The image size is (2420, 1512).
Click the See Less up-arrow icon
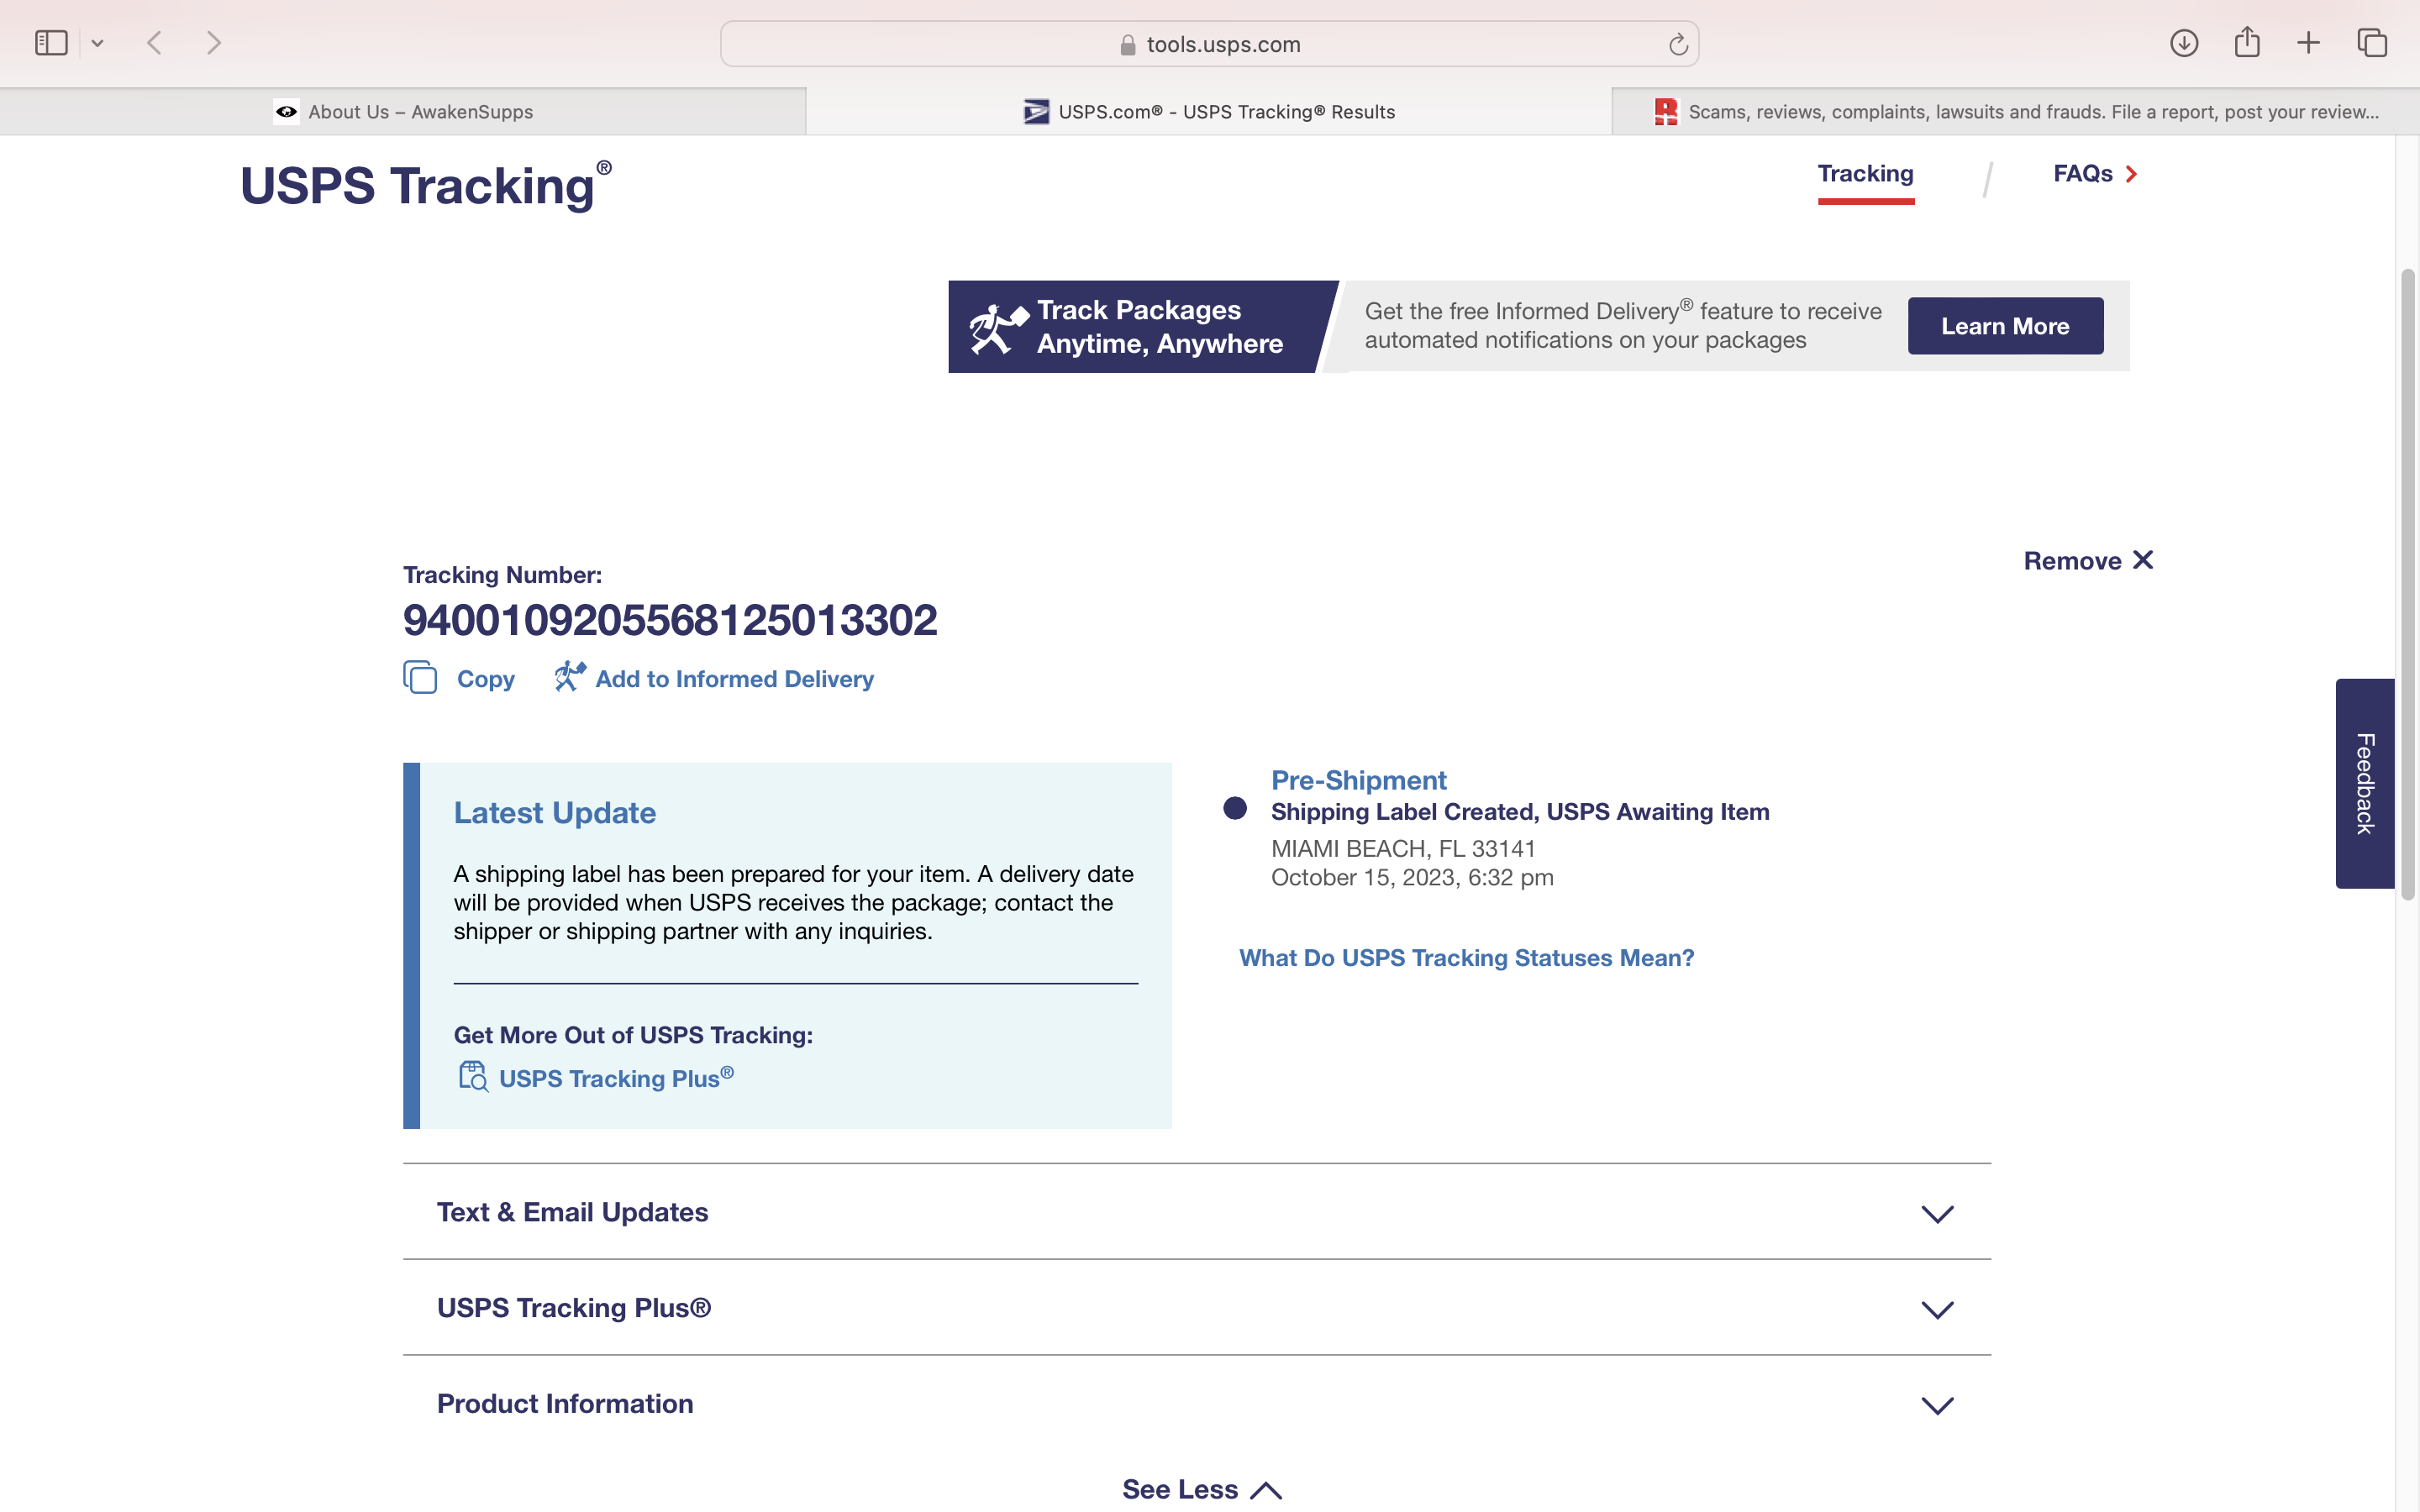coord(1265,1490)
